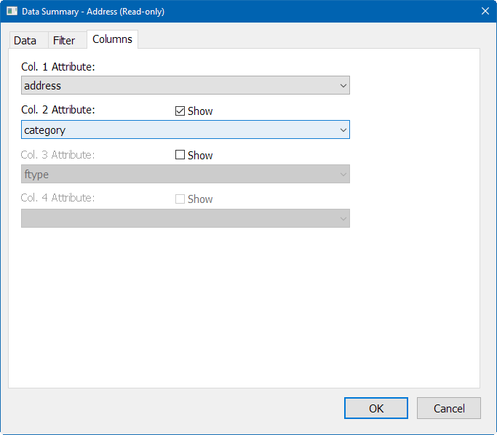
Task: Open the Filter tab
Action: [64, 41]
